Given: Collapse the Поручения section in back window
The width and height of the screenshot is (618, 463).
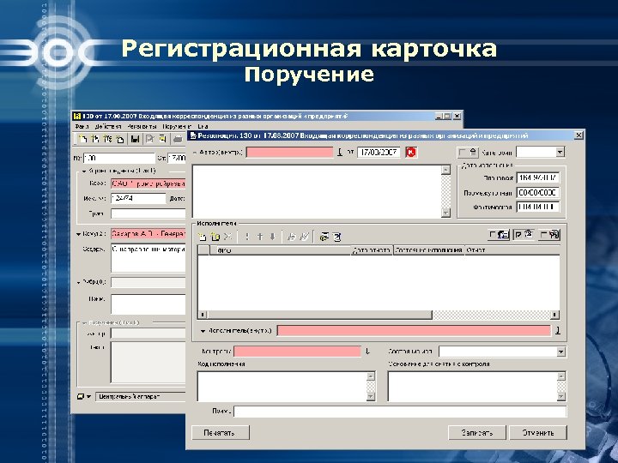Looking at the screenshot, I should tap(83, 323).
